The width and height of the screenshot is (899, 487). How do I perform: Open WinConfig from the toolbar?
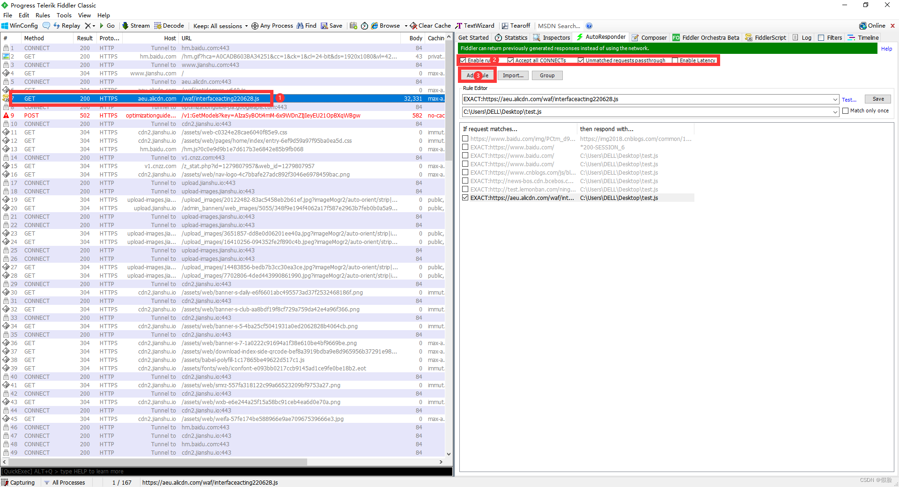pyautogui.click(x=19, y=26)
